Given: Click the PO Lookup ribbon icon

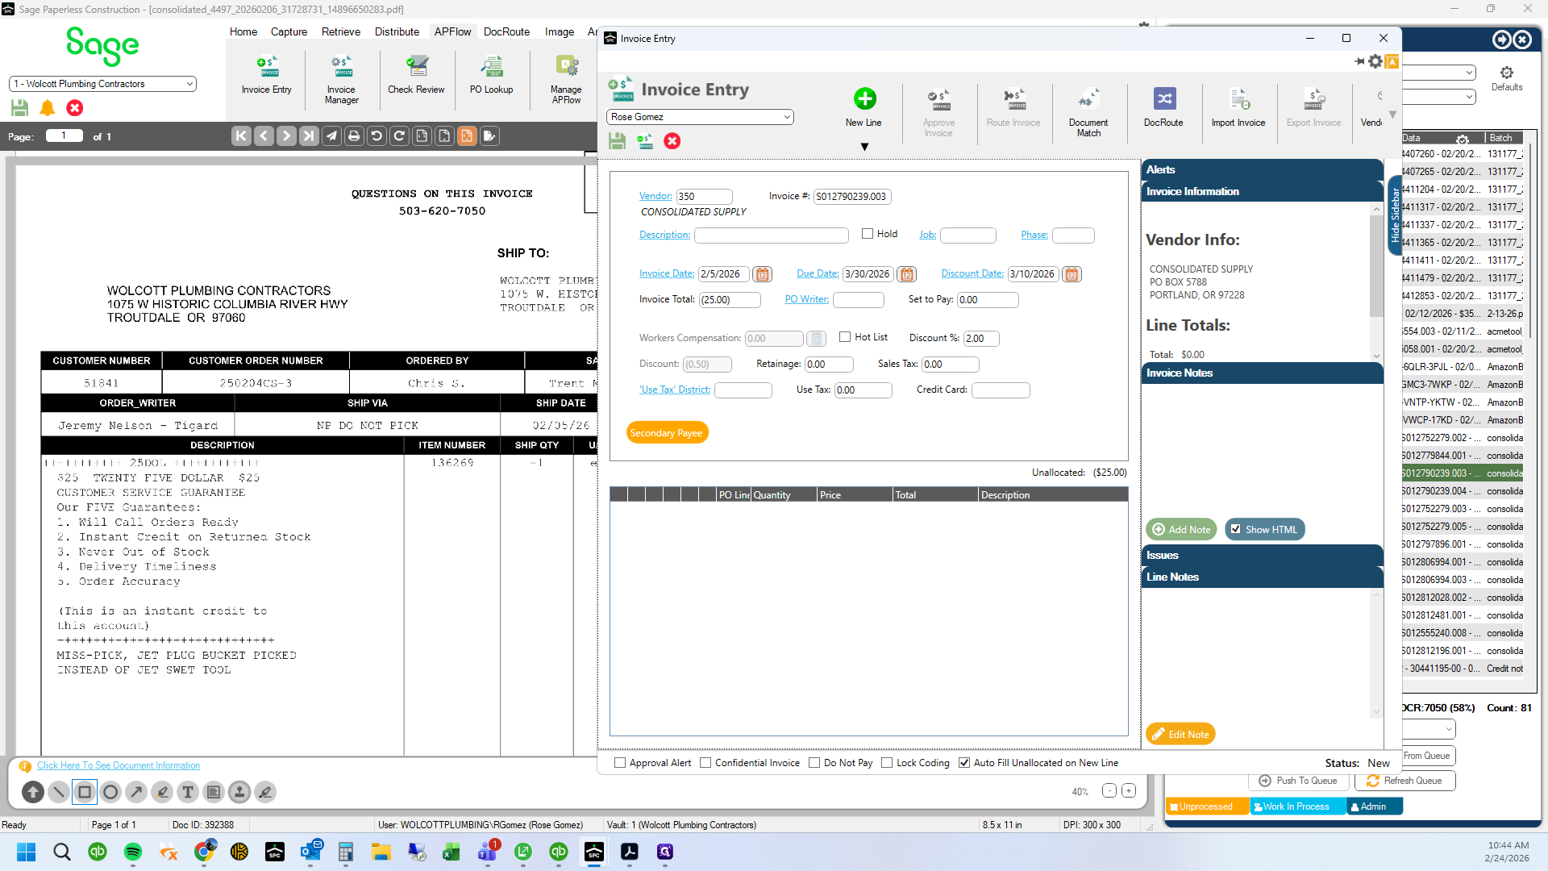Looking at the screenshot, I should coord(491,66).
